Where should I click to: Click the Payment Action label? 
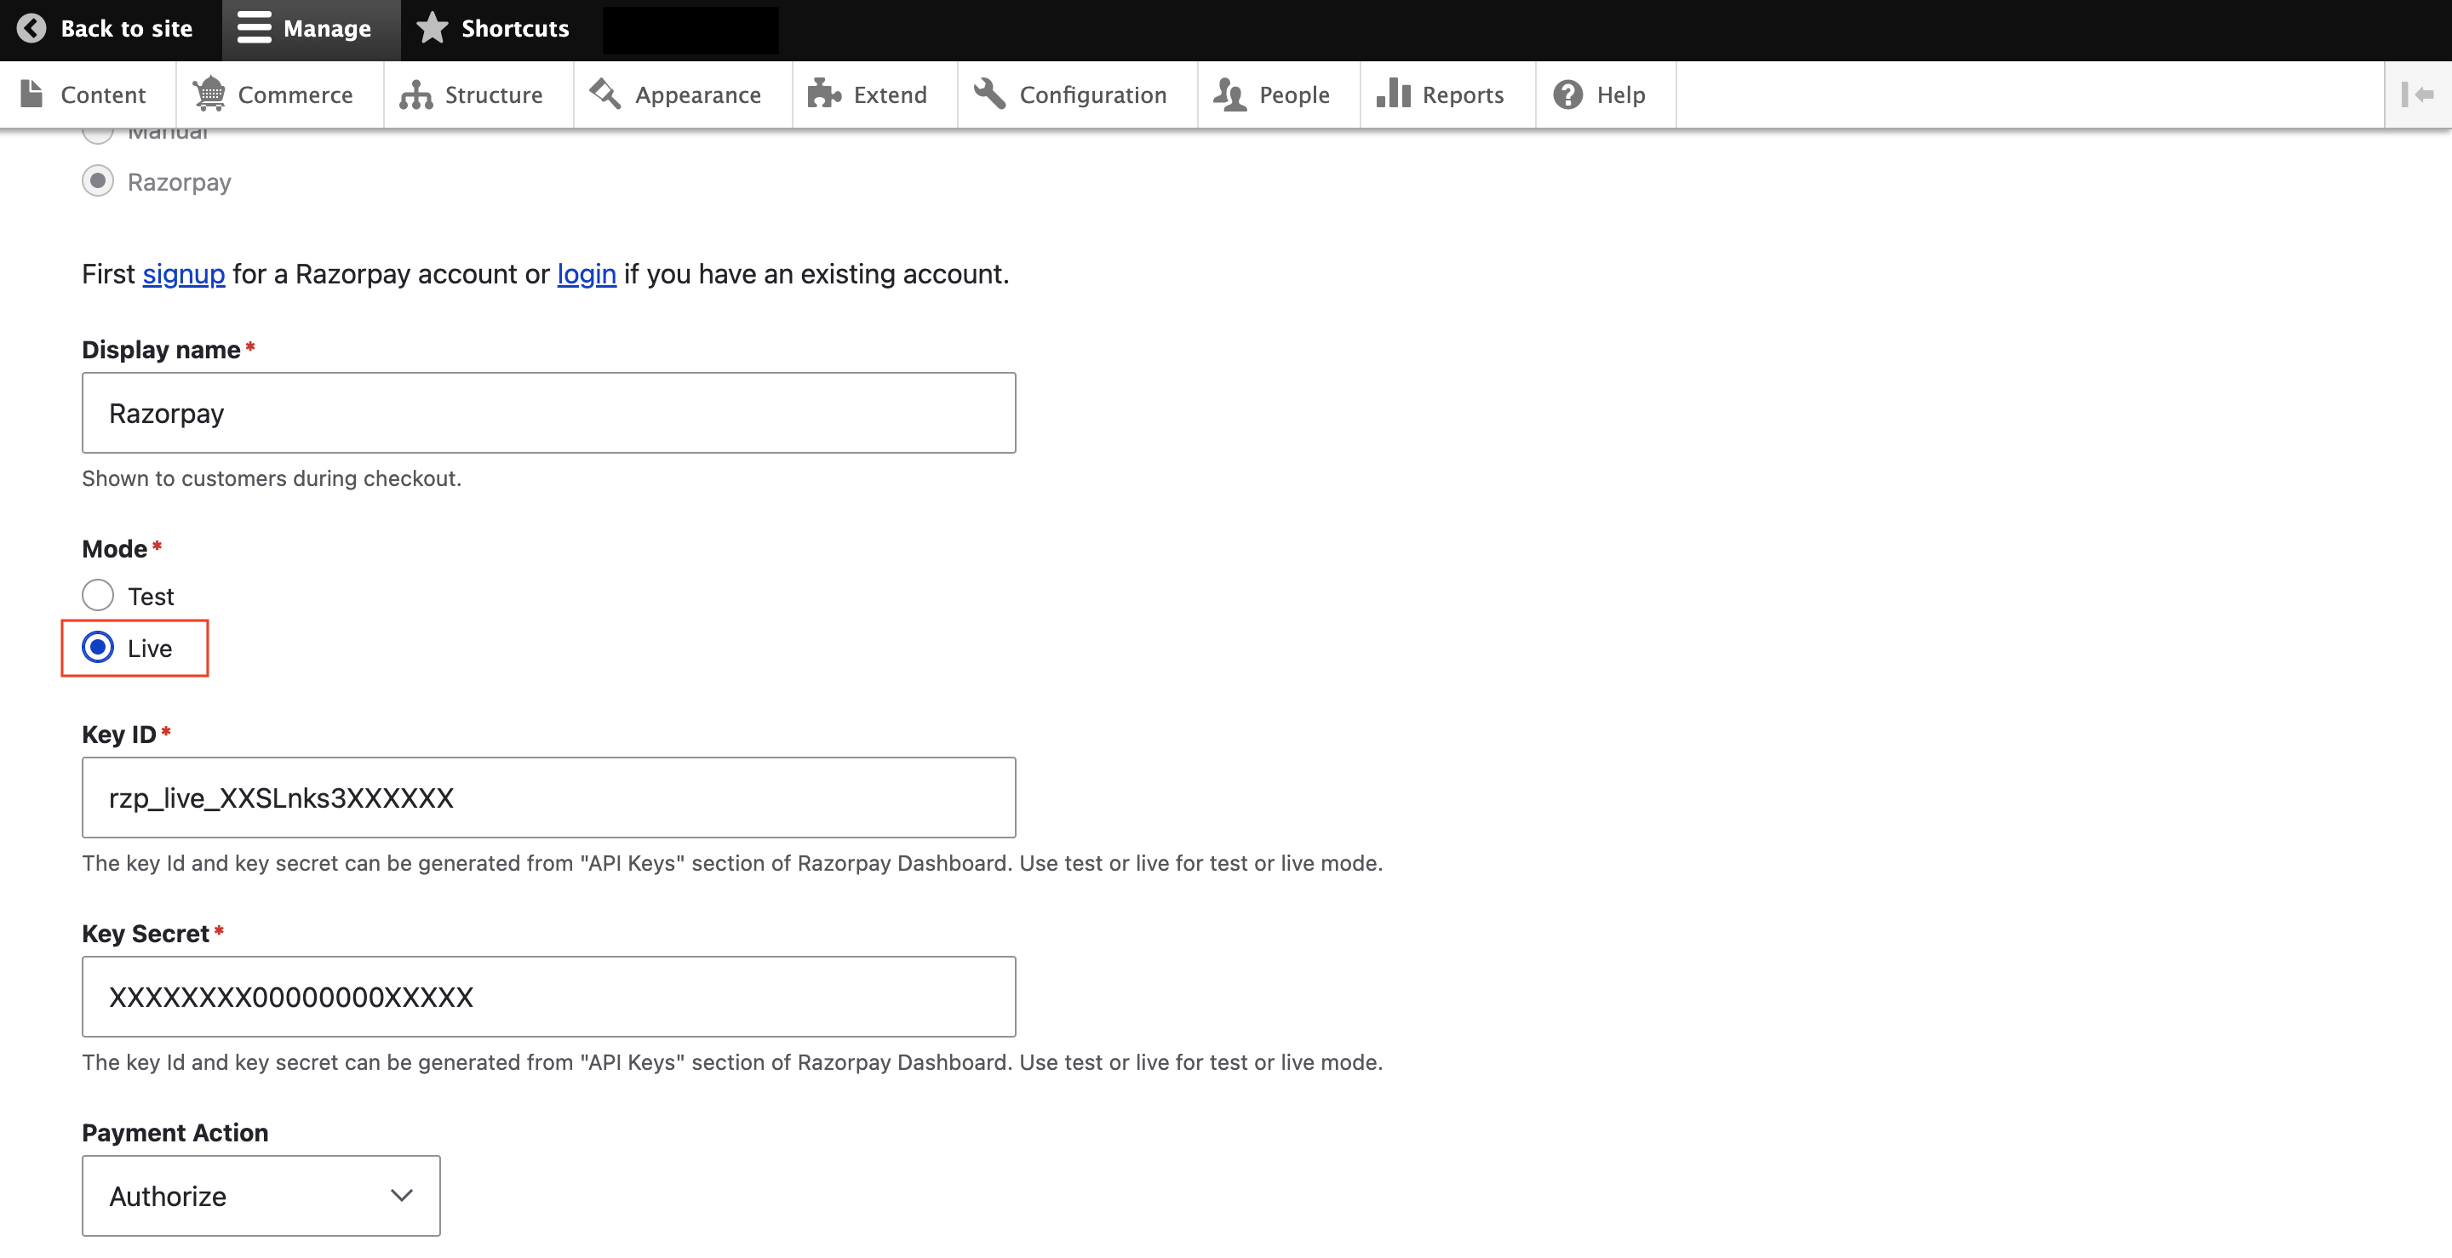[175, 1132]
